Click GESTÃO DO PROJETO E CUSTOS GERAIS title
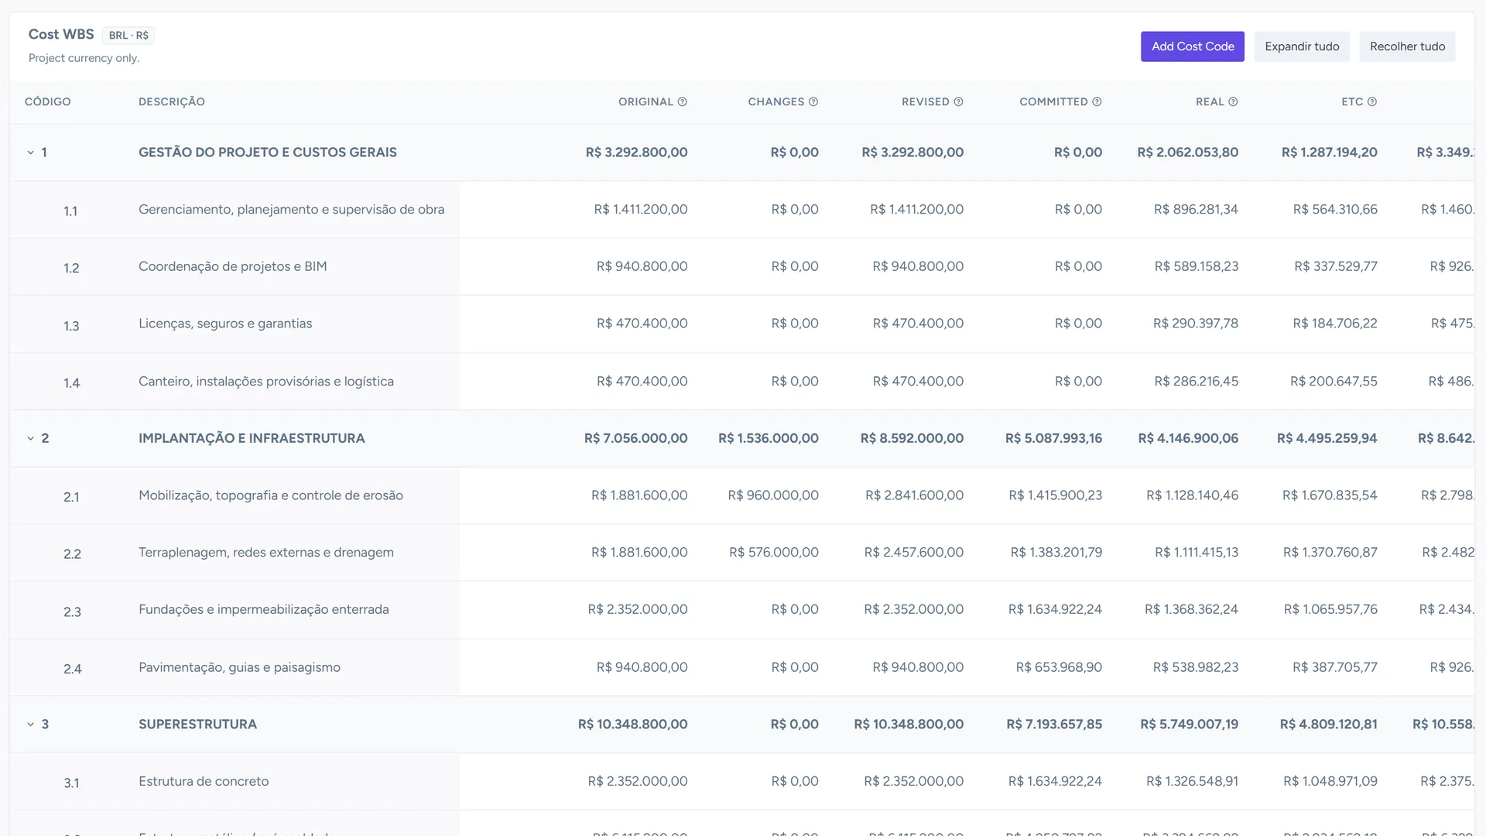The image size is (1486, 836). [268, 152]
